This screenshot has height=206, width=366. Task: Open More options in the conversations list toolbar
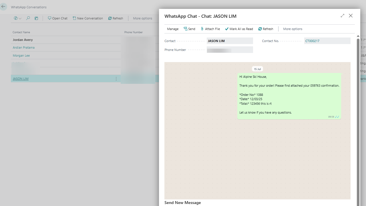[x=143, y=18]
